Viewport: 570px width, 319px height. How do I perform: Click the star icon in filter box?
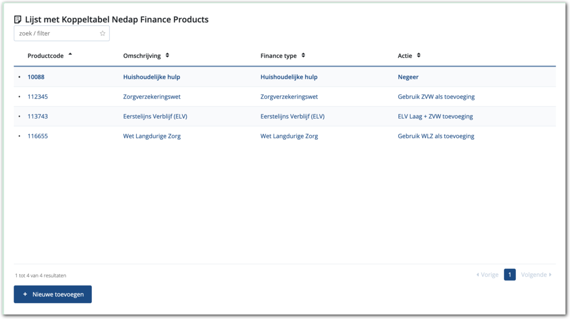pyautogui.click(x=103, y=33)
